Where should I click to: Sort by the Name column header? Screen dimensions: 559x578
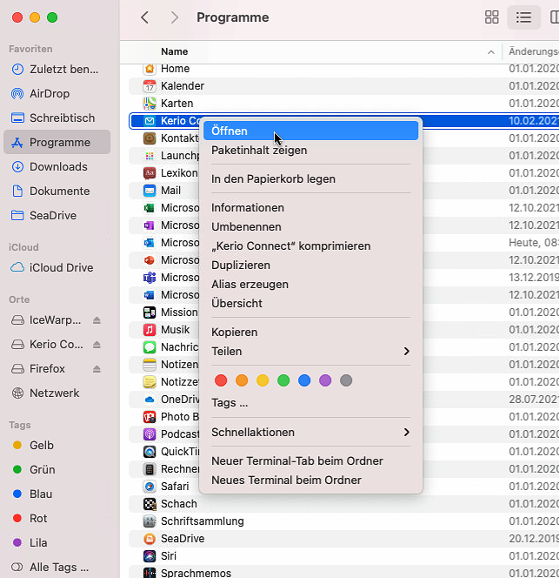[174, 52]
